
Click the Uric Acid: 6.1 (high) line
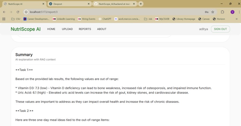[x=102, y=93]
